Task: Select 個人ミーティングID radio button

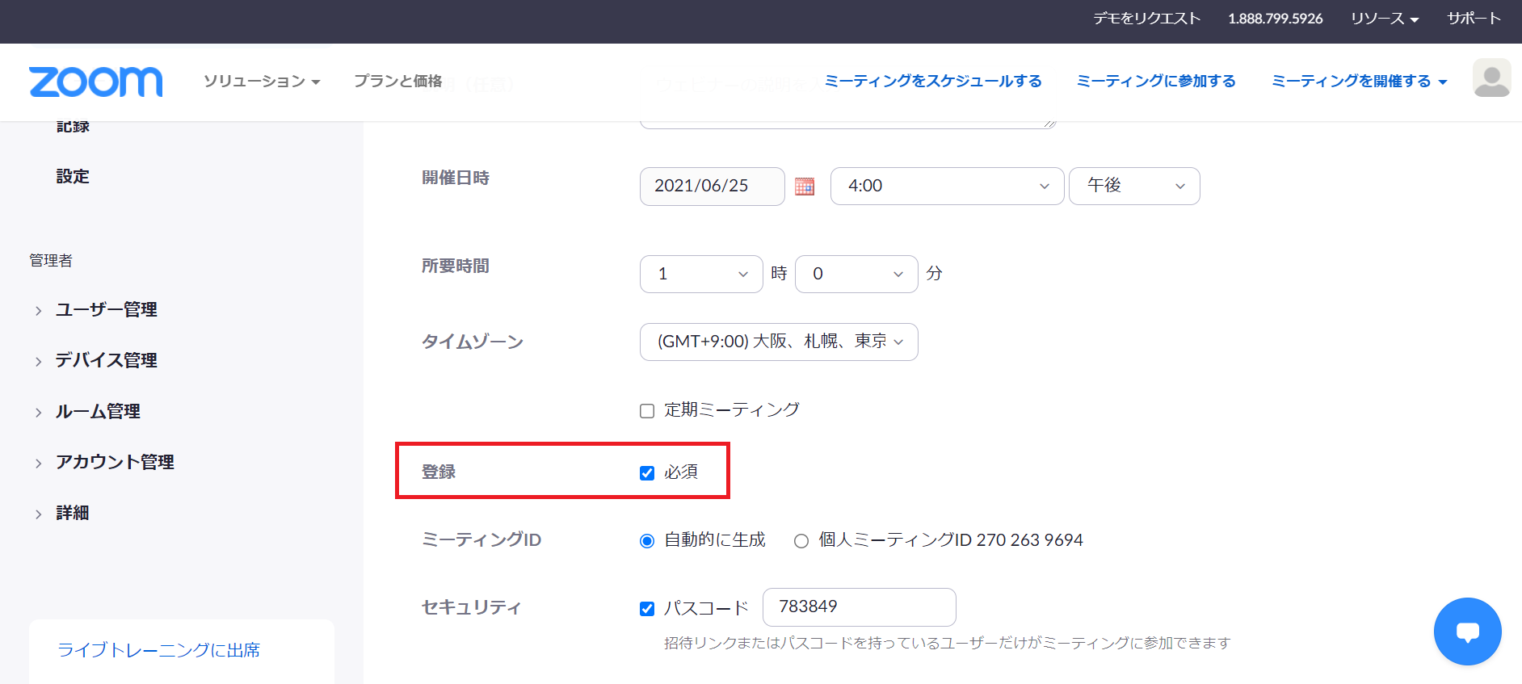Action: click(x=801, y=541)
